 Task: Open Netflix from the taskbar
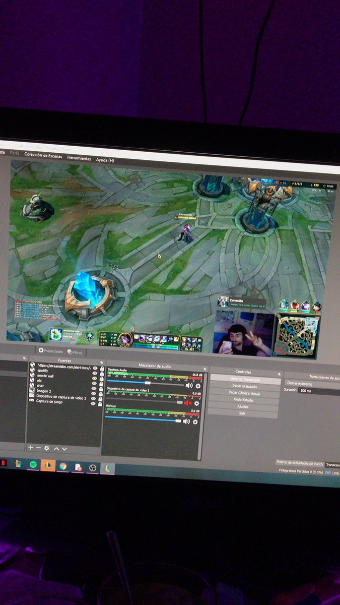tap(3, 462)
